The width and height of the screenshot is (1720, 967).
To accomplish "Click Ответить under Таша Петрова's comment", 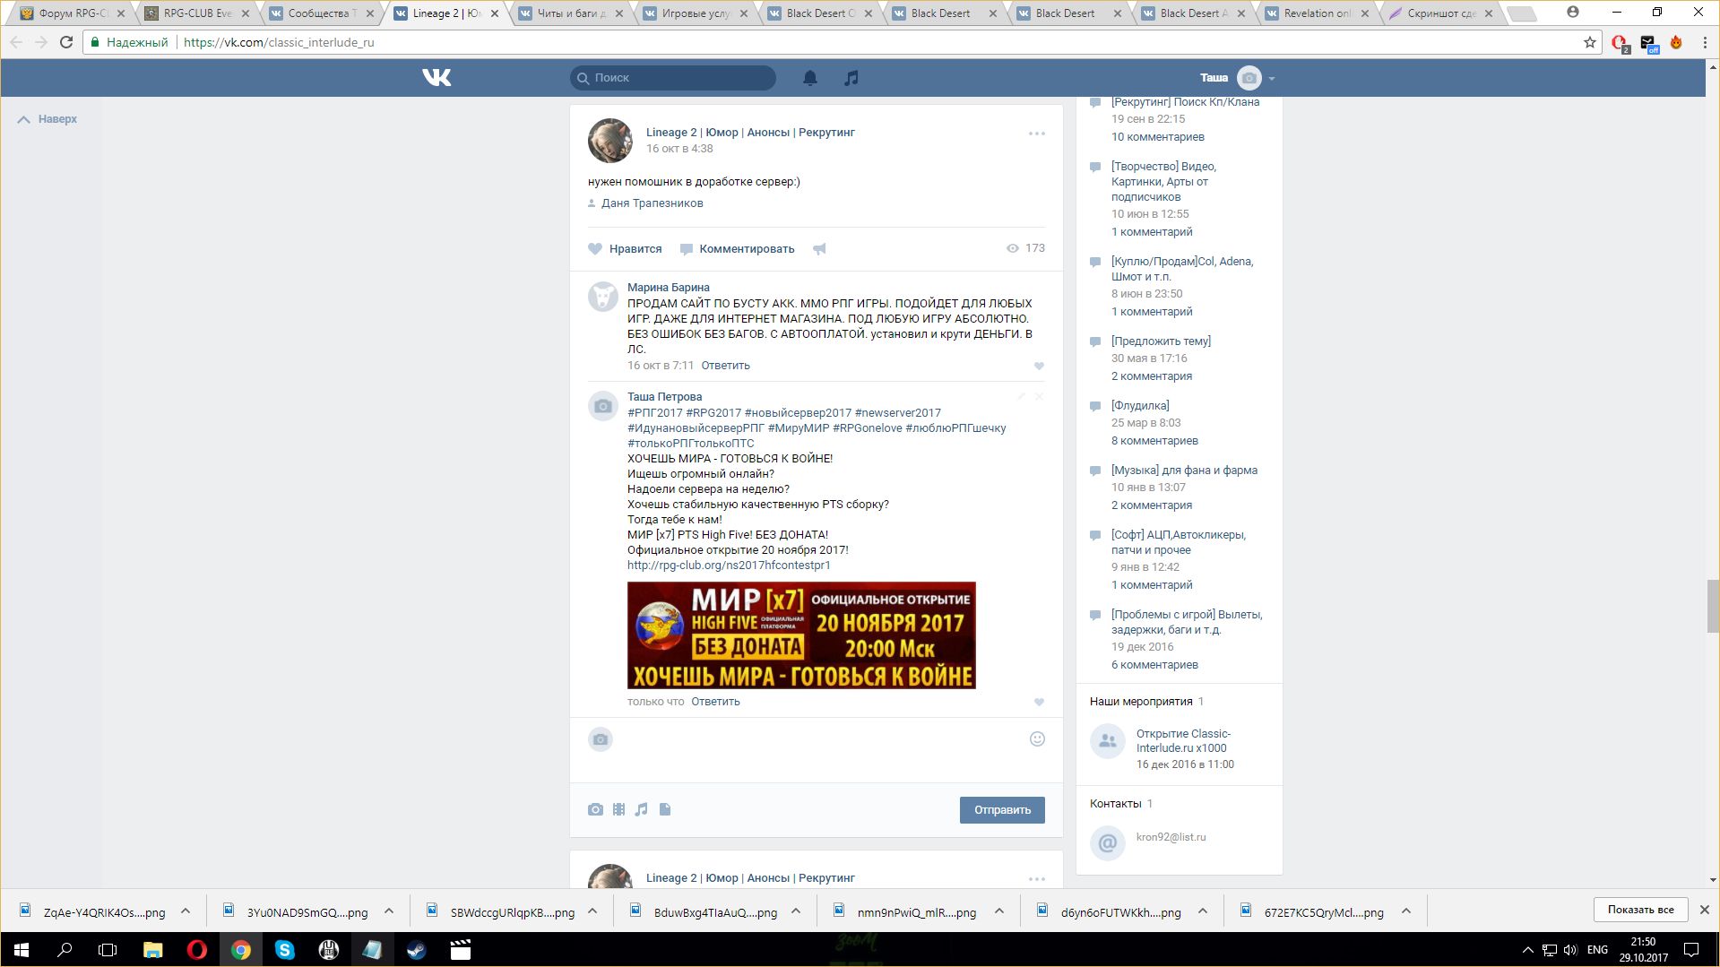I will 715,702.
